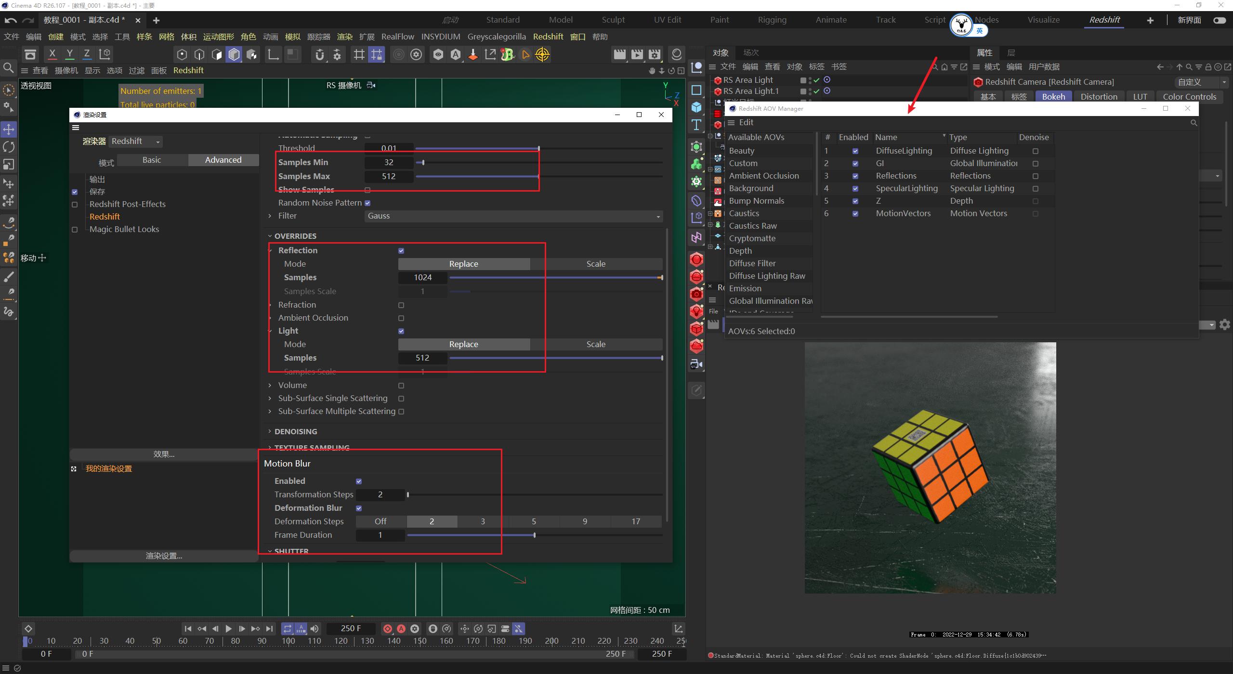This screenshot has height=674, width=1233.
Task: Select the Move tool in left toolbar
Action: 8,129
